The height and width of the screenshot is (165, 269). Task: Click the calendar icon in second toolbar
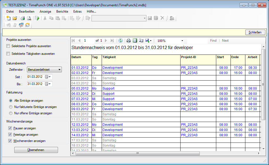(21, 25)
